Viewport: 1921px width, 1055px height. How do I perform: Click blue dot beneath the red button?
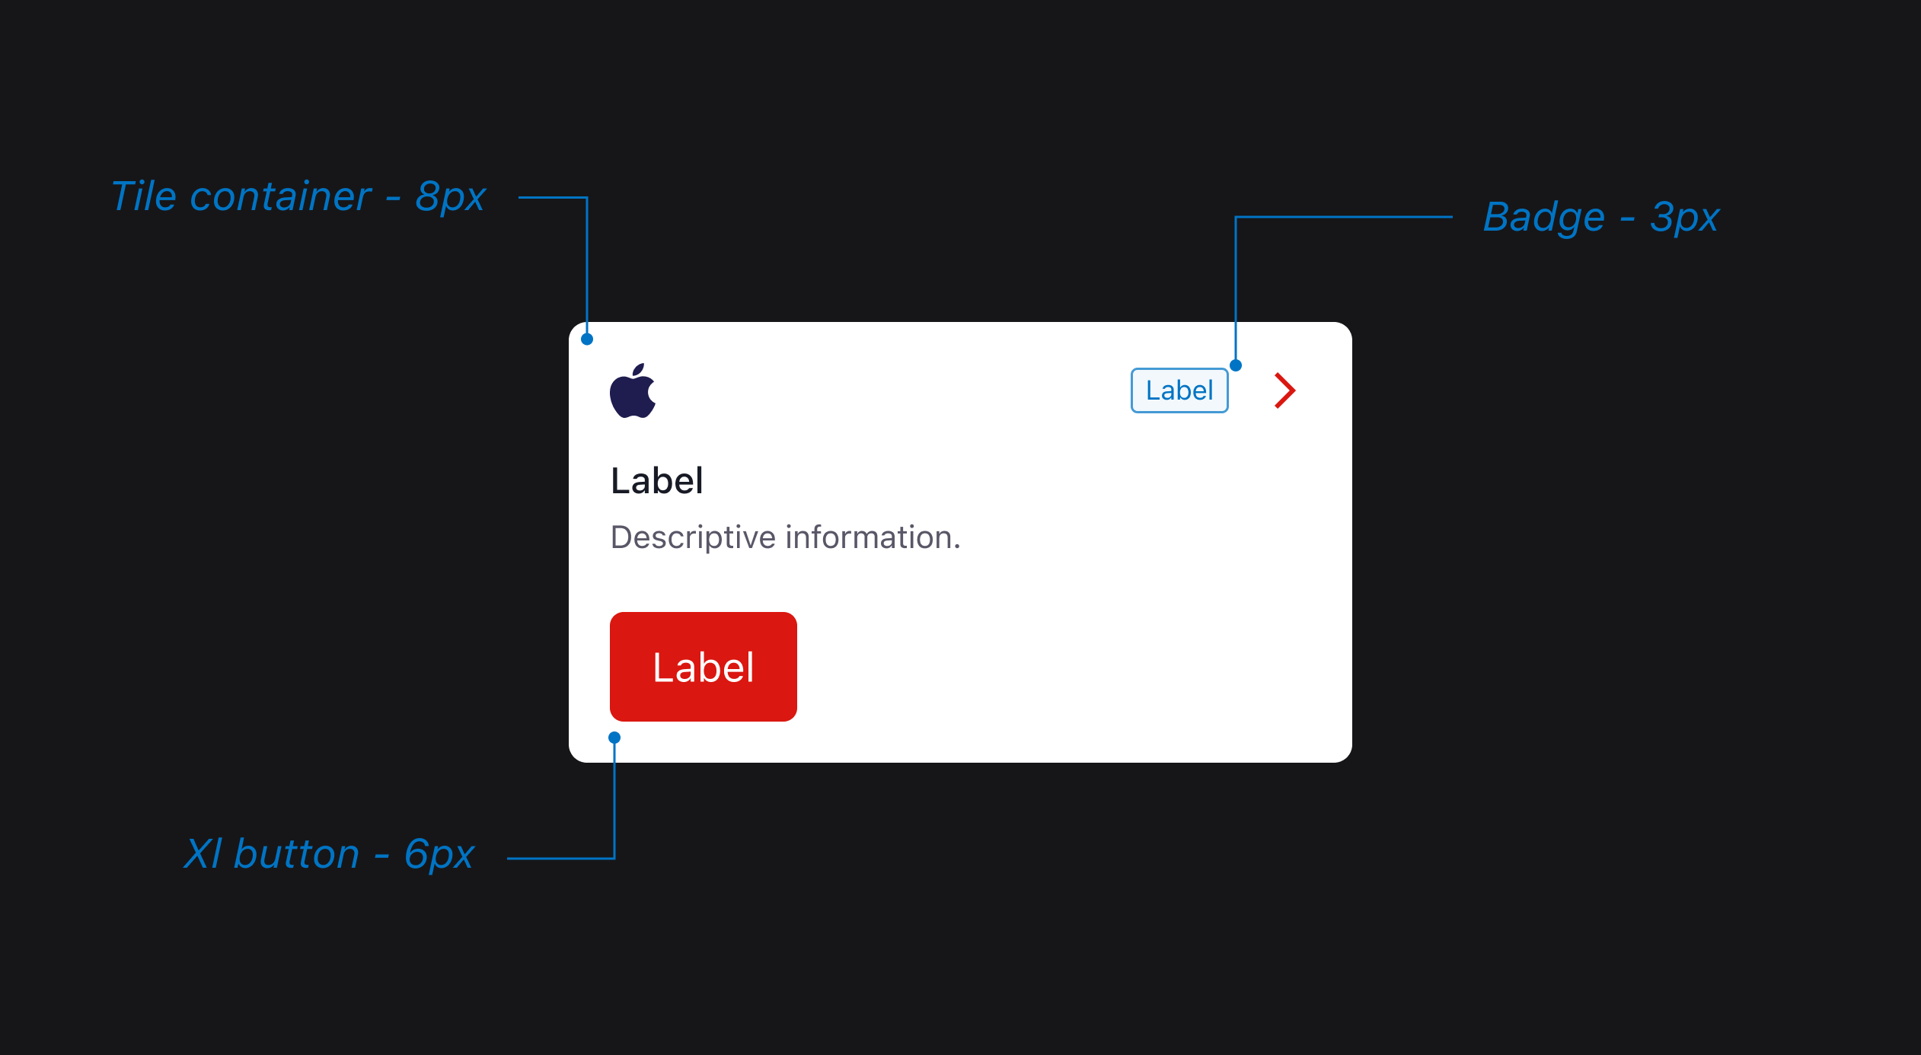point(614,738)
